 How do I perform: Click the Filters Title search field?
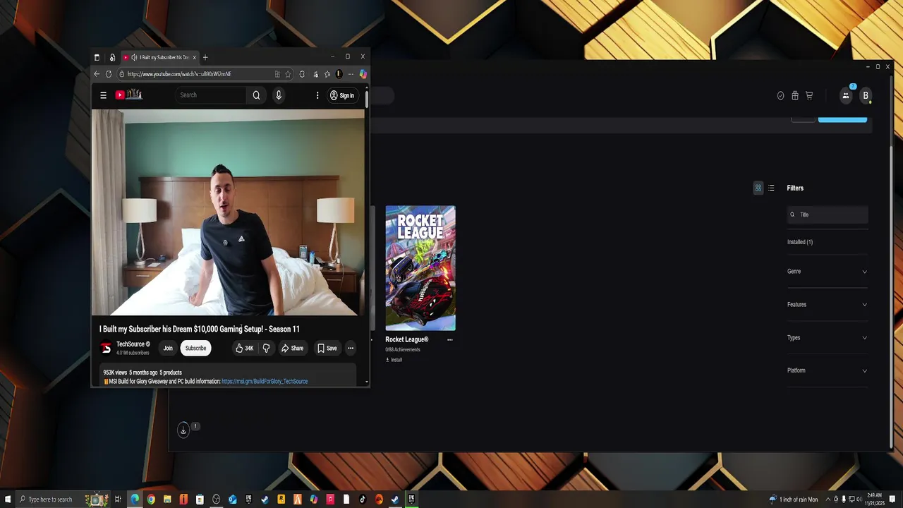pyautogui.click(x=828, y=214)
